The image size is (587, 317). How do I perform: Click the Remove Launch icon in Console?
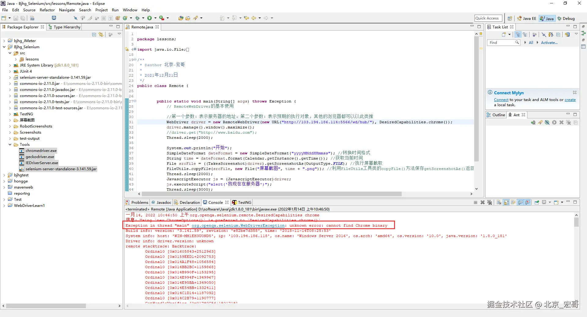[x=482, y=202]
